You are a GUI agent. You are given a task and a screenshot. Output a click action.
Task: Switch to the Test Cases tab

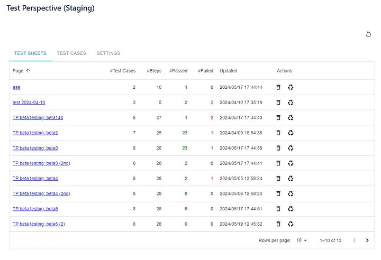(x=71, y=53)
